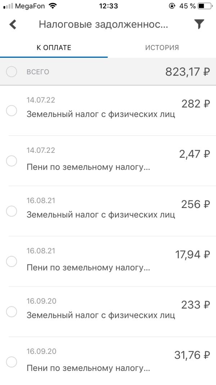Select radio for 282 ₽ land tax

(x=12, y=111)
